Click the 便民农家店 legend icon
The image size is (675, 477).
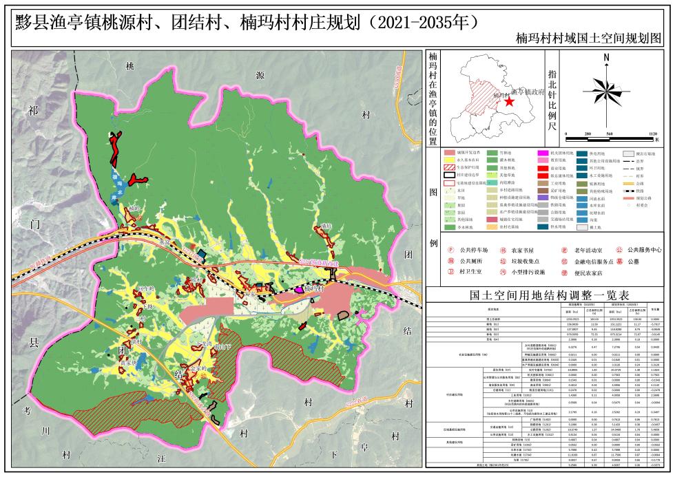(565, 273)
